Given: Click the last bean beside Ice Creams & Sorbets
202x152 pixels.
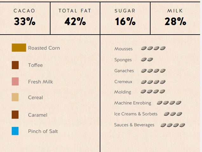Looking at the screenshot, I should click(179, 114).
